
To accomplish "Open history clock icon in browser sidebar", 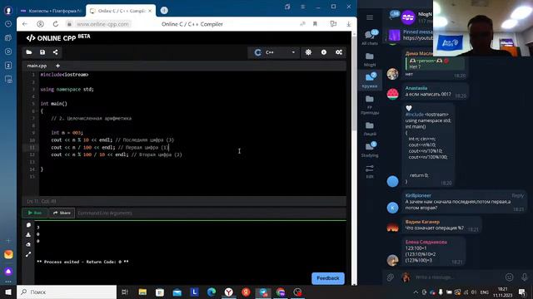I will click(8, 24).
